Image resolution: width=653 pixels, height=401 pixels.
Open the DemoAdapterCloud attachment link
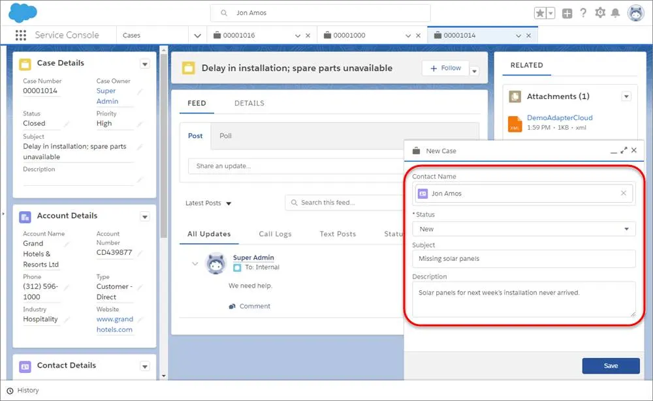pos(560,118)
